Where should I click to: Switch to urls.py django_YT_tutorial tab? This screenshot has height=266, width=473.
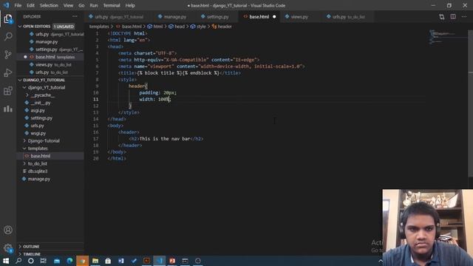[118, 16]
